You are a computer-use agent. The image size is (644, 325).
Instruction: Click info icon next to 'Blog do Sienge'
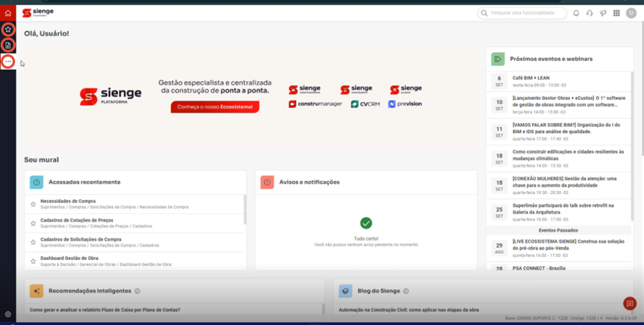coord(406,291)
